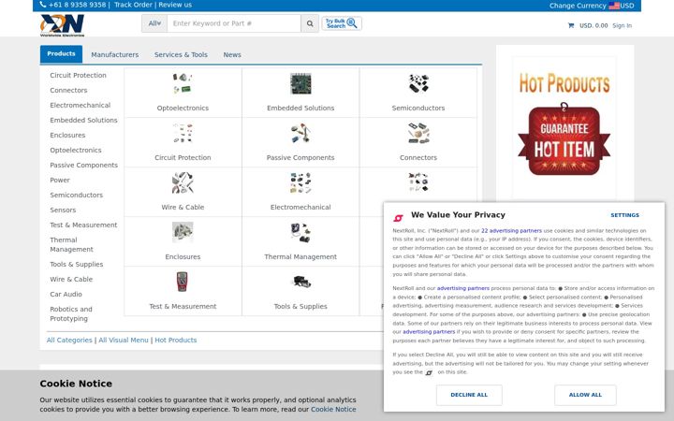
Task: Click the Electromechanical category image
Action: point(300,182)
